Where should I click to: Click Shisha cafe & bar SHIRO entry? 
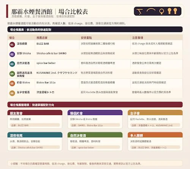tap(51, 53)
